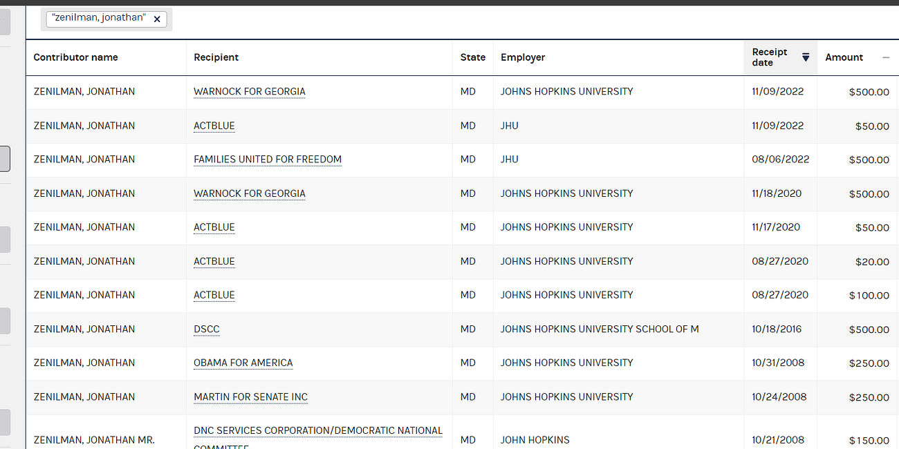Image resolution: width=899 pixels, height=449 pixels.
Task: Select employer JOHN HOPKINS cell
Action: 535,440
